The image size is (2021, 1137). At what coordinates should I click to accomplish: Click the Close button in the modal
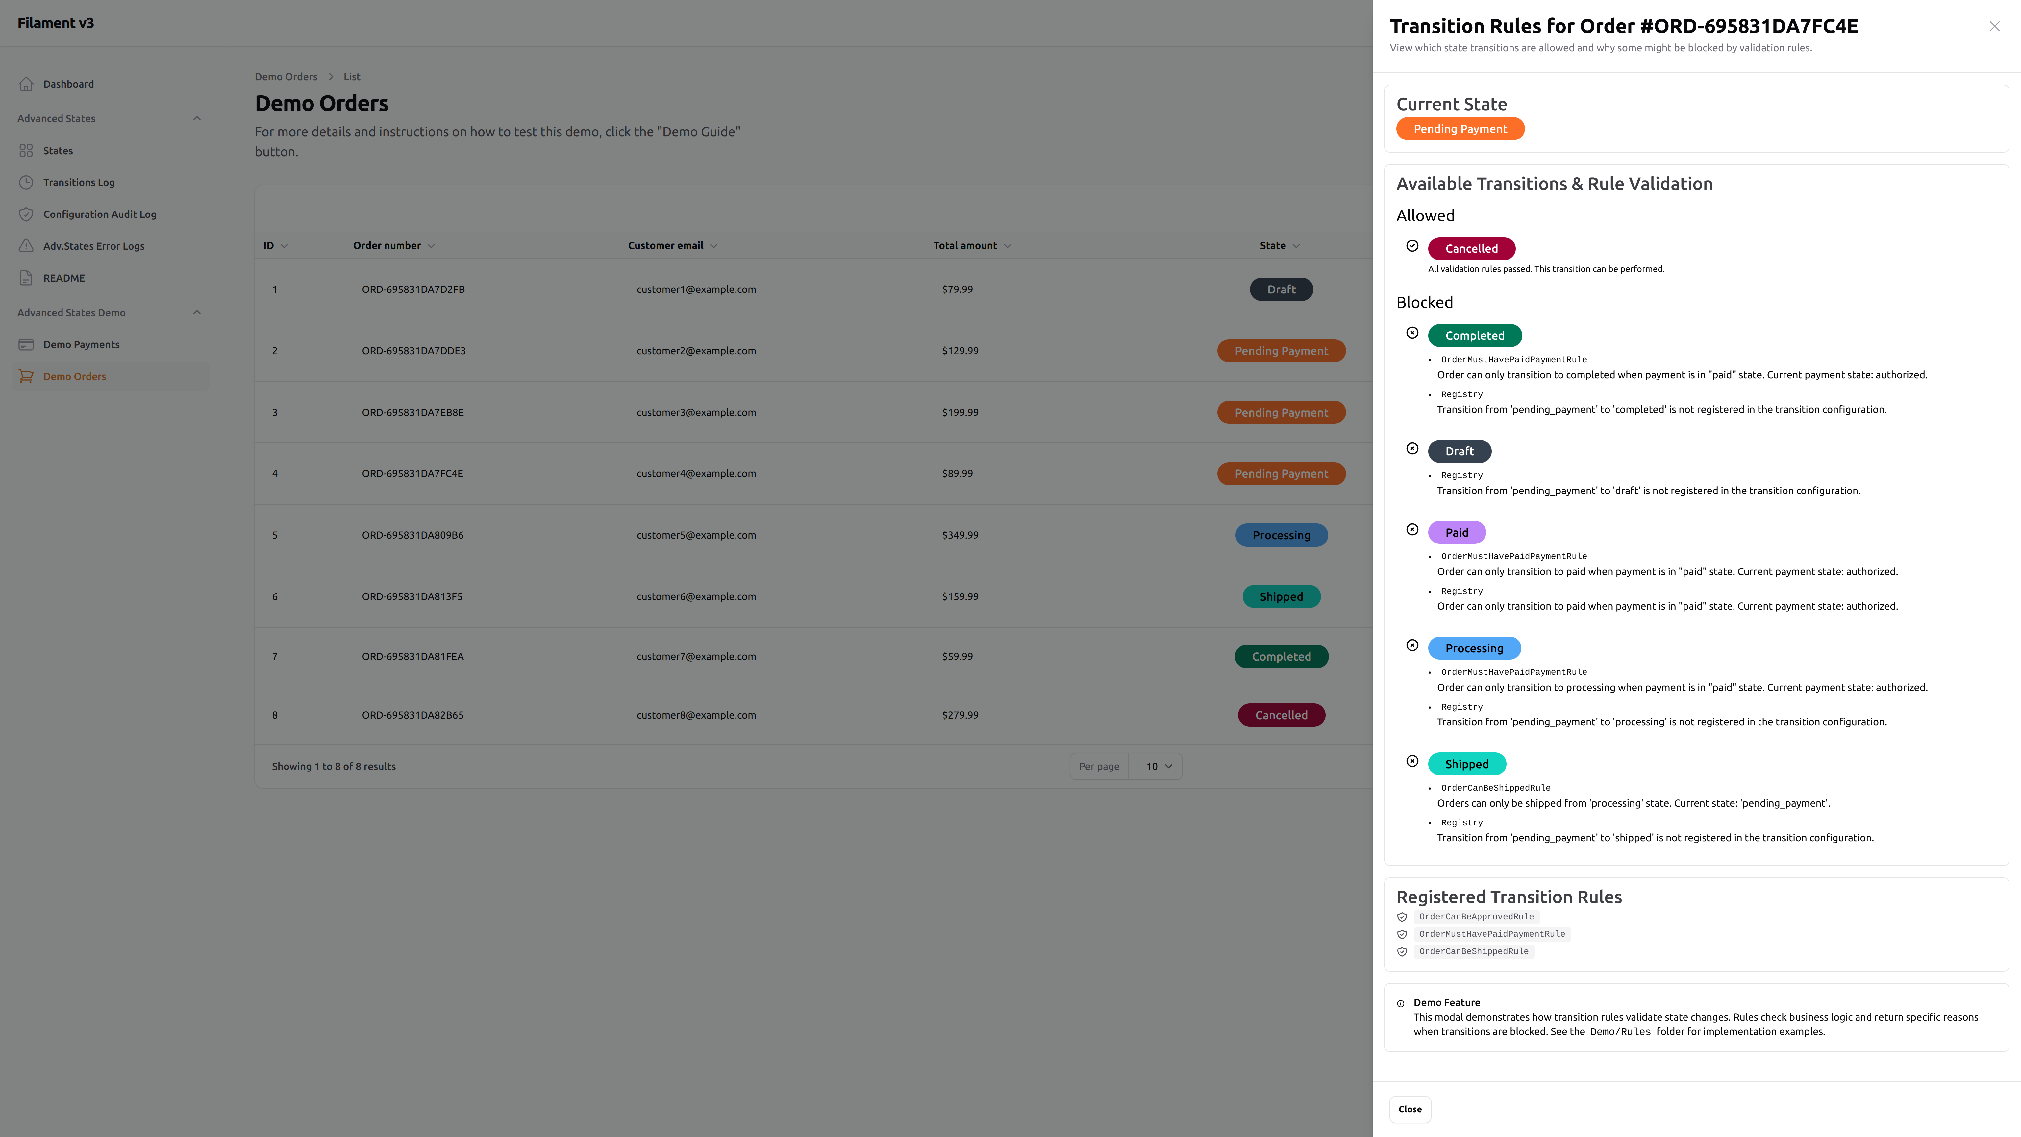click(1409, 1109)
